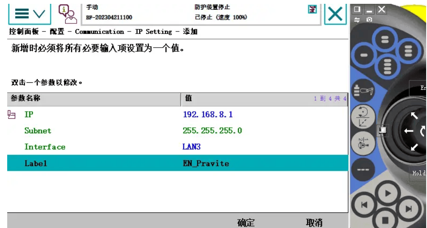Click the small robot icon in status bar
The width and height of the screenshot is (427, 228).
[312, 9]
